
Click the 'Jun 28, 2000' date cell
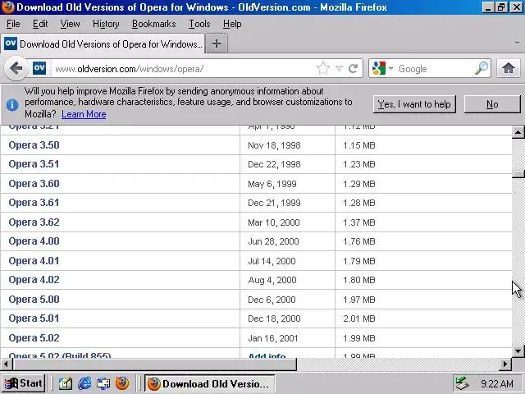[273, 241]
